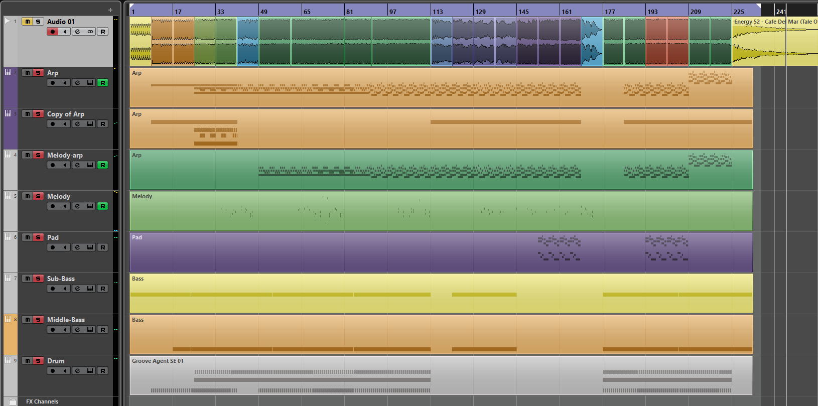Record-enable the Melody track

(53, 206)
